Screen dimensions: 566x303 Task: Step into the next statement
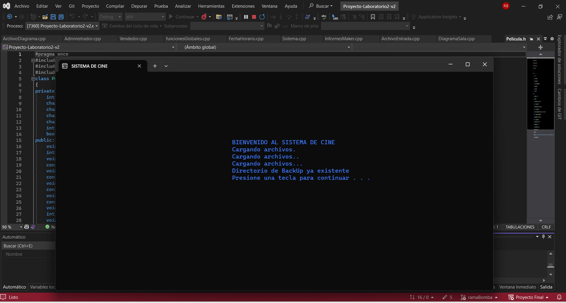coord(281,17)
